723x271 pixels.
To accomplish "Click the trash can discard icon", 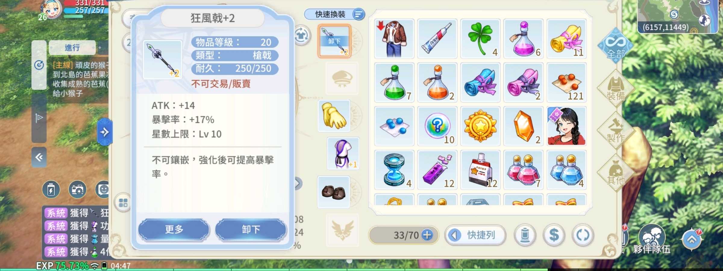I will click(x=525, y=235).
